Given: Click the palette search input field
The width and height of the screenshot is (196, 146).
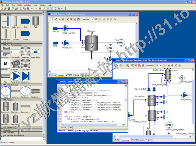Looking at the screenshot, I should 22,138.
